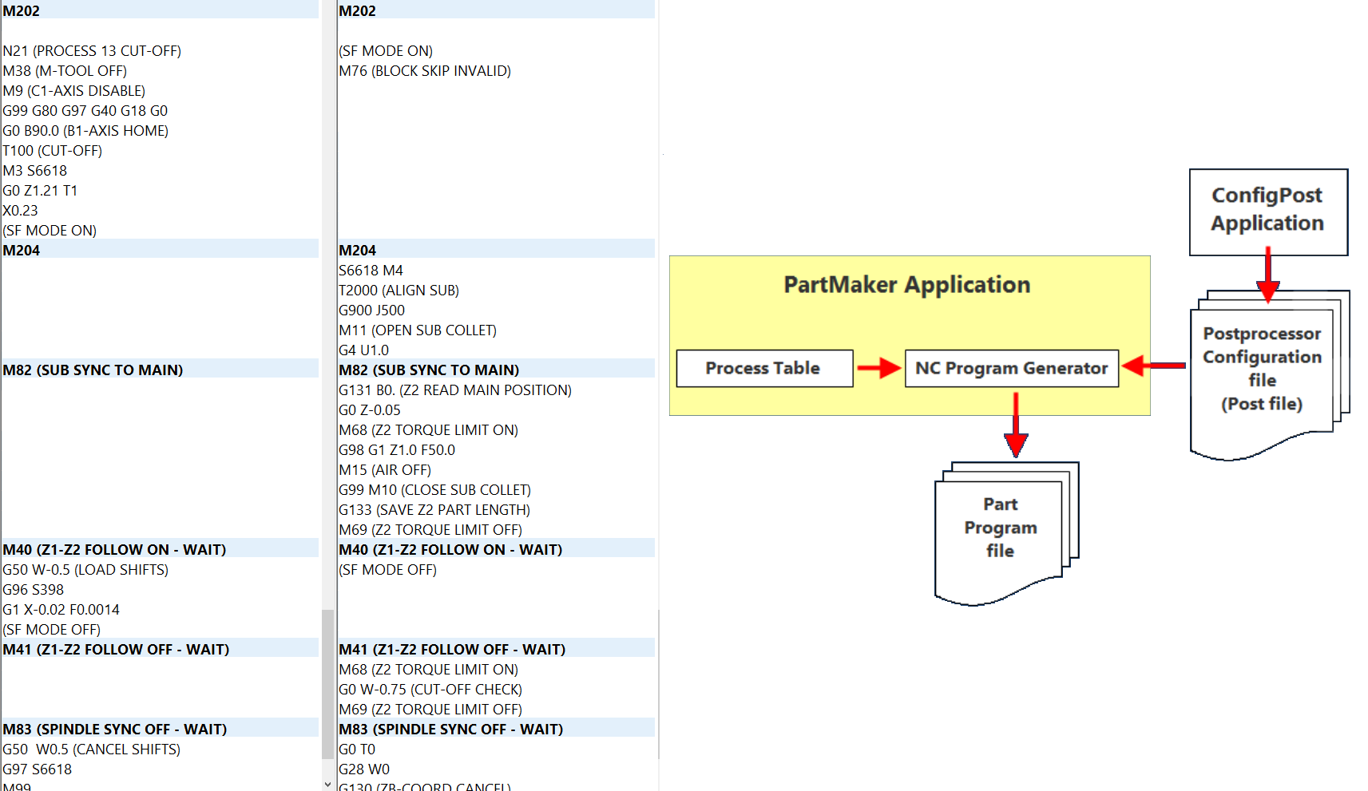Select line M76 (BLOCK SKIP INVALID)
The image size is (1368, 791).
coord(425,71)
